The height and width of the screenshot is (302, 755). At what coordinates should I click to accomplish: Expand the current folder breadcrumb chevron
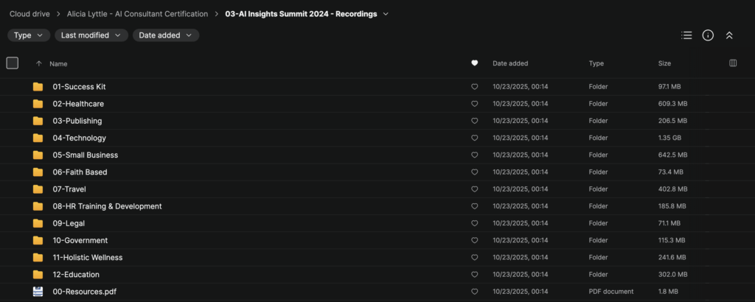386,14
